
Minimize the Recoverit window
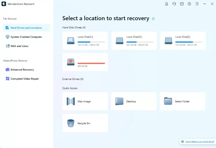tap(205, 4)
